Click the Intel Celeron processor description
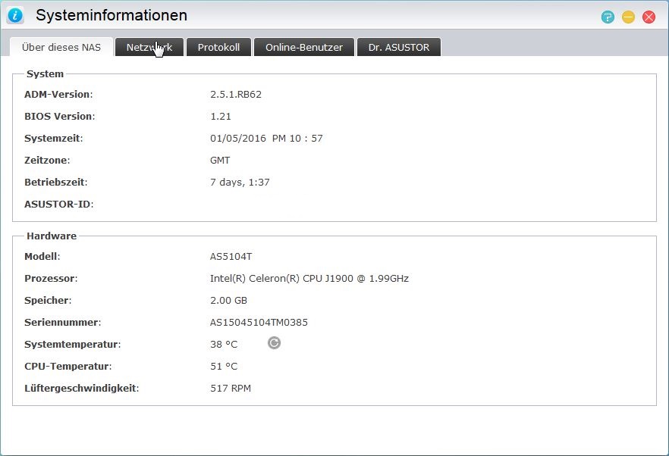 309,279
